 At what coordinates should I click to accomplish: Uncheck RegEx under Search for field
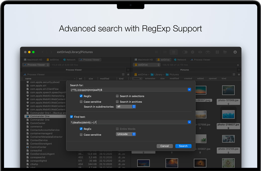click(81, 96)
